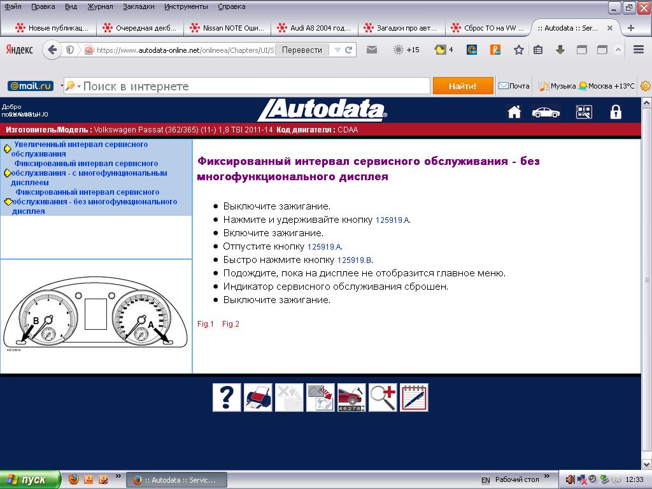This screenshot has width=652, height=489.
Task: Expand quick launch overflow chevron
Action: point(118,476)
